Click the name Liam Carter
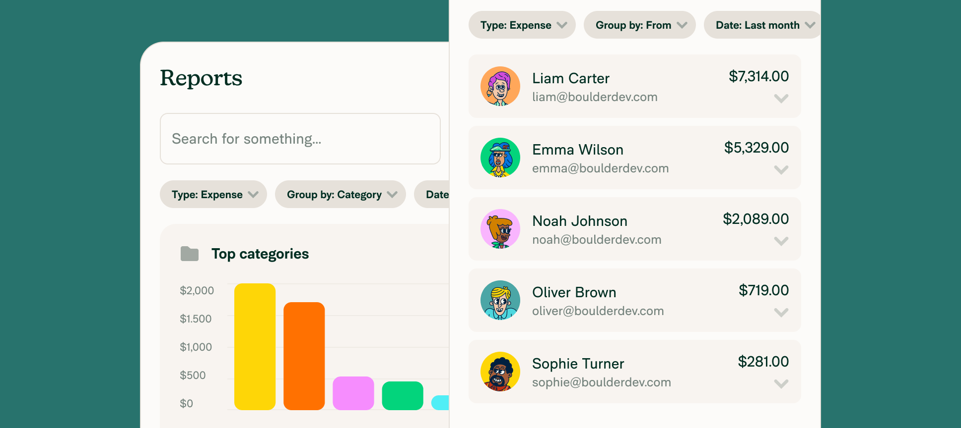Image resolution: width=961 pixels, height=428 pixels. (571, 78)
